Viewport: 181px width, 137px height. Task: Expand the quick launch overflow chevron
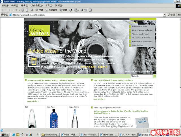pyautogui.click(x=38, y=134)
